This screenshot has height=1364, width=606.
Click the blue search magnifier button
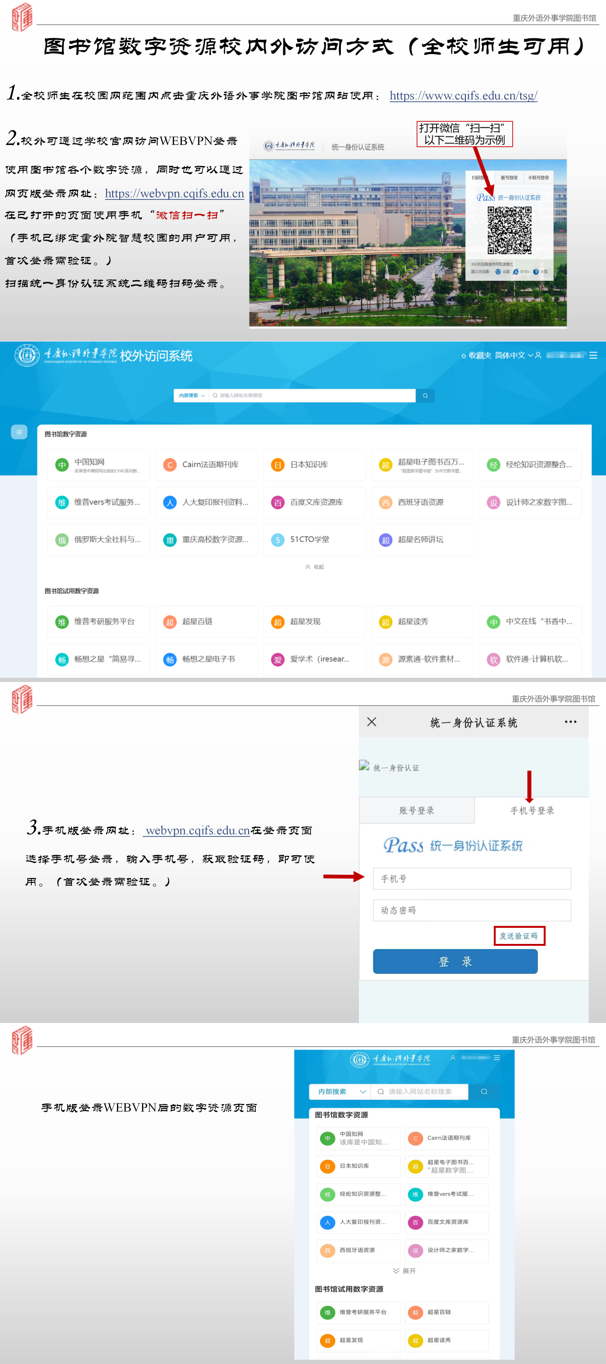point(425,395)
